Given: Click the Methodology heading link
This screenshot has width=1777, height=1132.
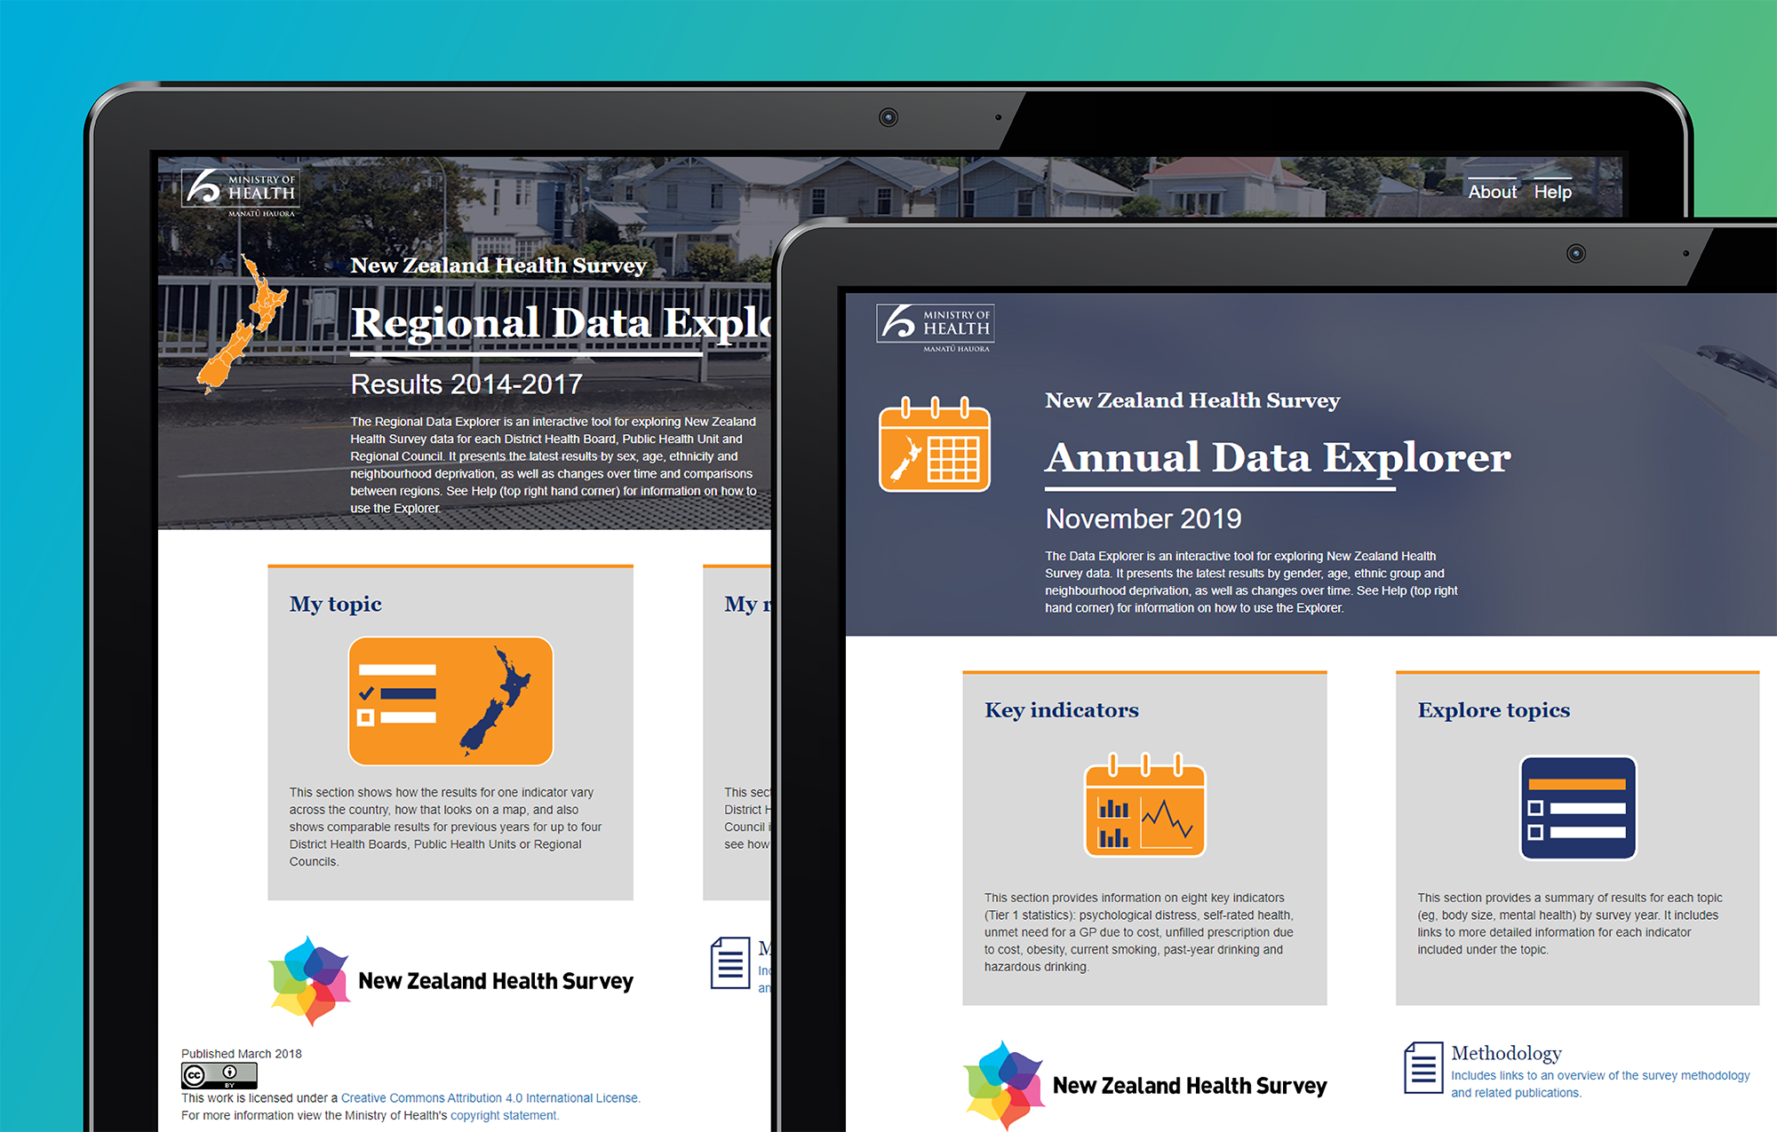Looking at the screenshot, I should [1505, 1054].
